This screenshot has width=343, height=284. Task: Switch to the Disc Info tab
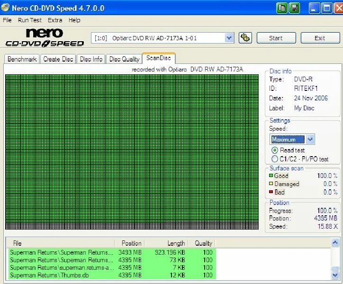pyautogui.click(x=91, y=59)
